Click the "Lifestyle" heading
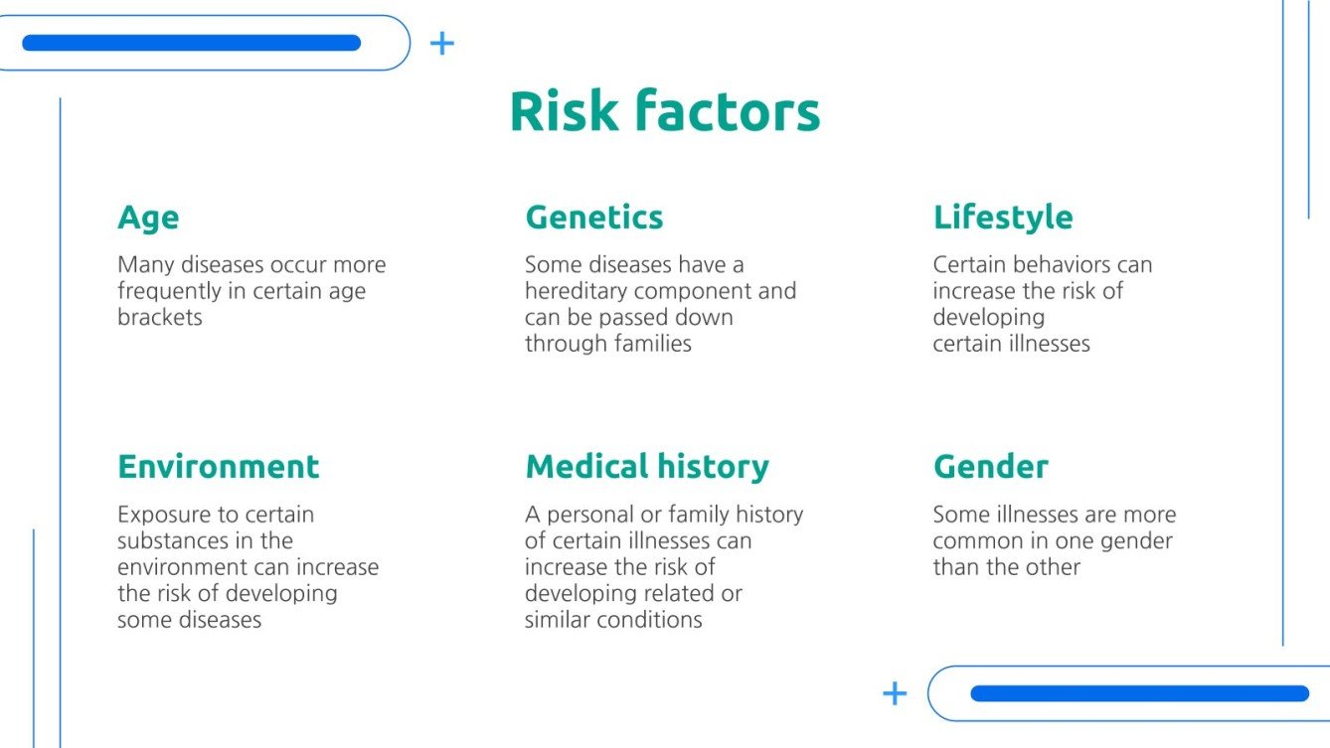Viewport: 1330px width, 748px height. coord(1002,218)
